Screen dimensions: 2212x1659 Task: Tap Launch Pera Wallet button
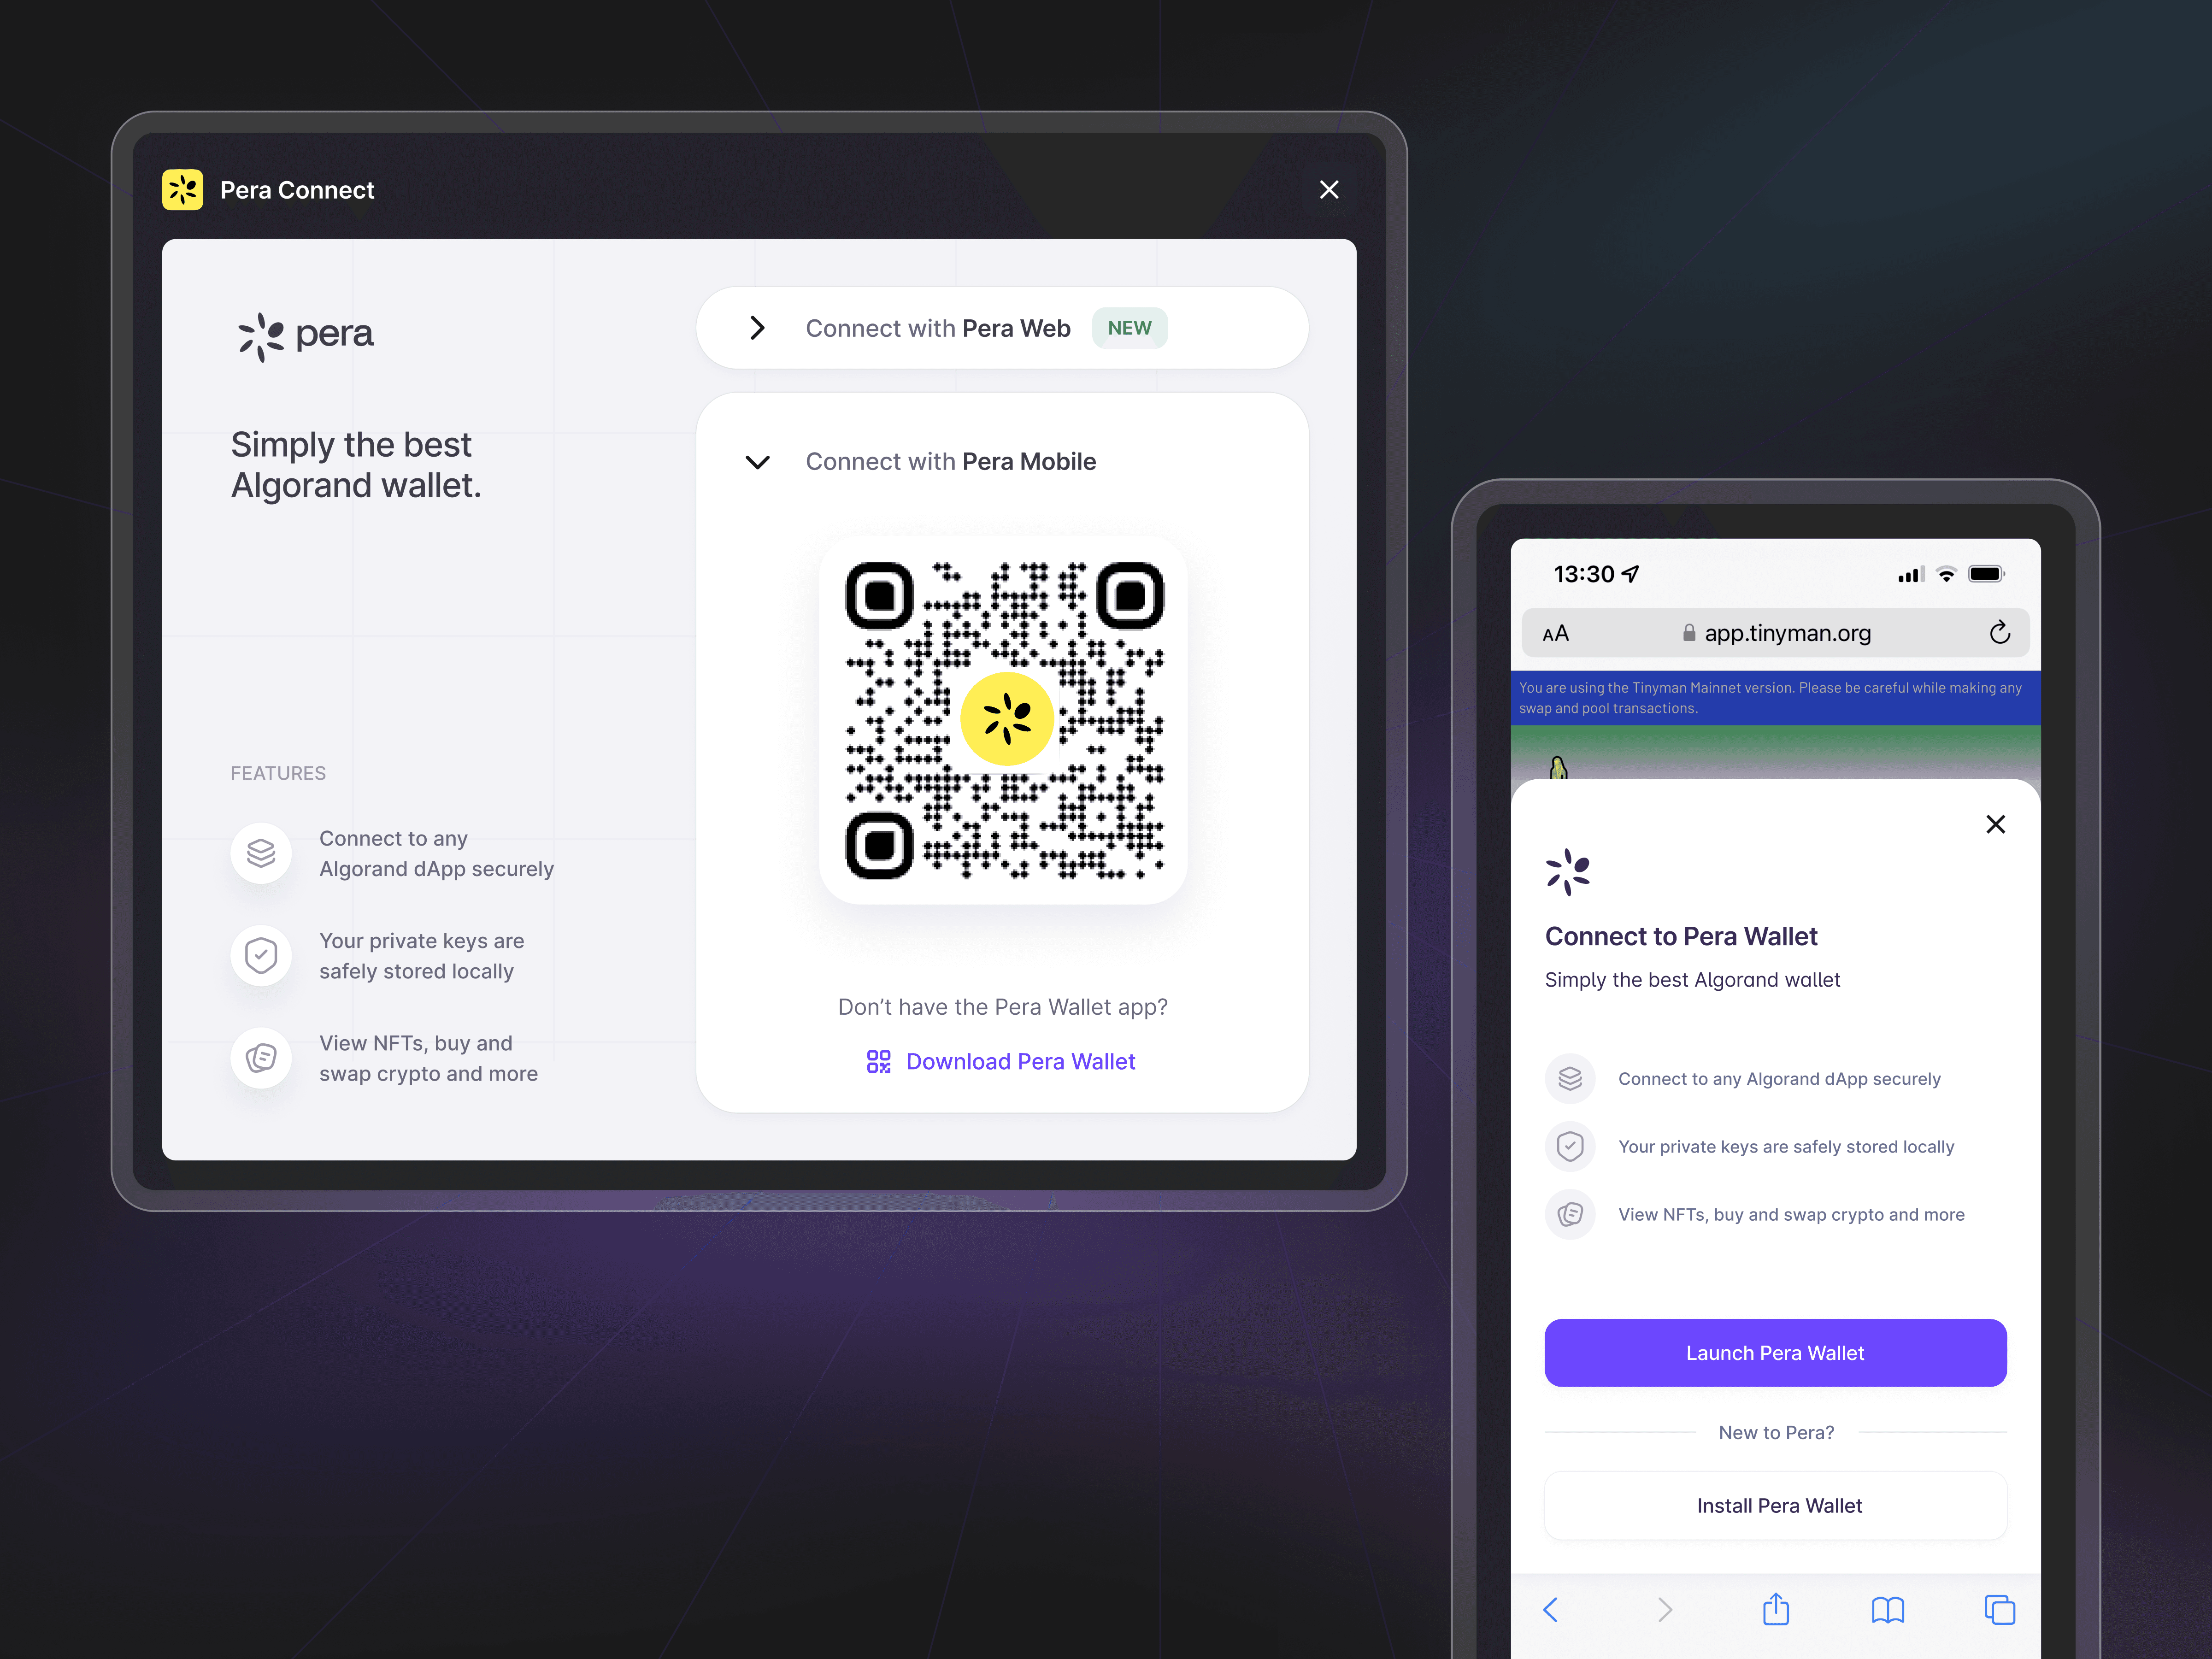(1775, 1352)
